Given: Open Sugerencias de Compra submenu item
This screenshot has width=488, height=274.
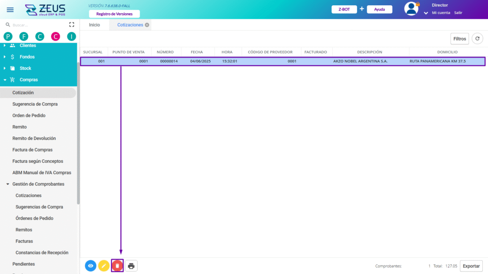Looking at the screenshot, I should click(x=39, y=207).
